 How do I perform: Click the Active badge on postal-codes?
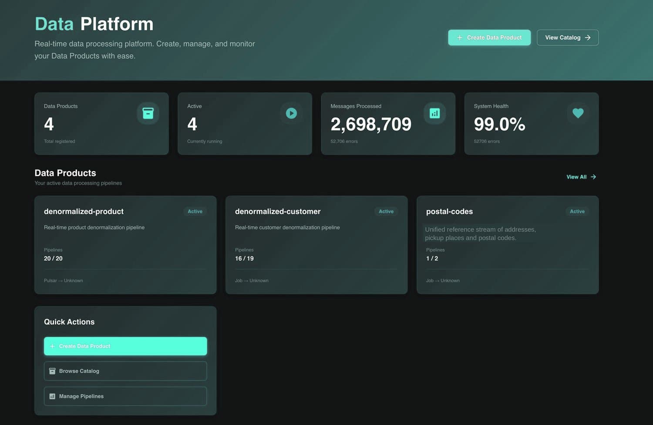[577, 212]
